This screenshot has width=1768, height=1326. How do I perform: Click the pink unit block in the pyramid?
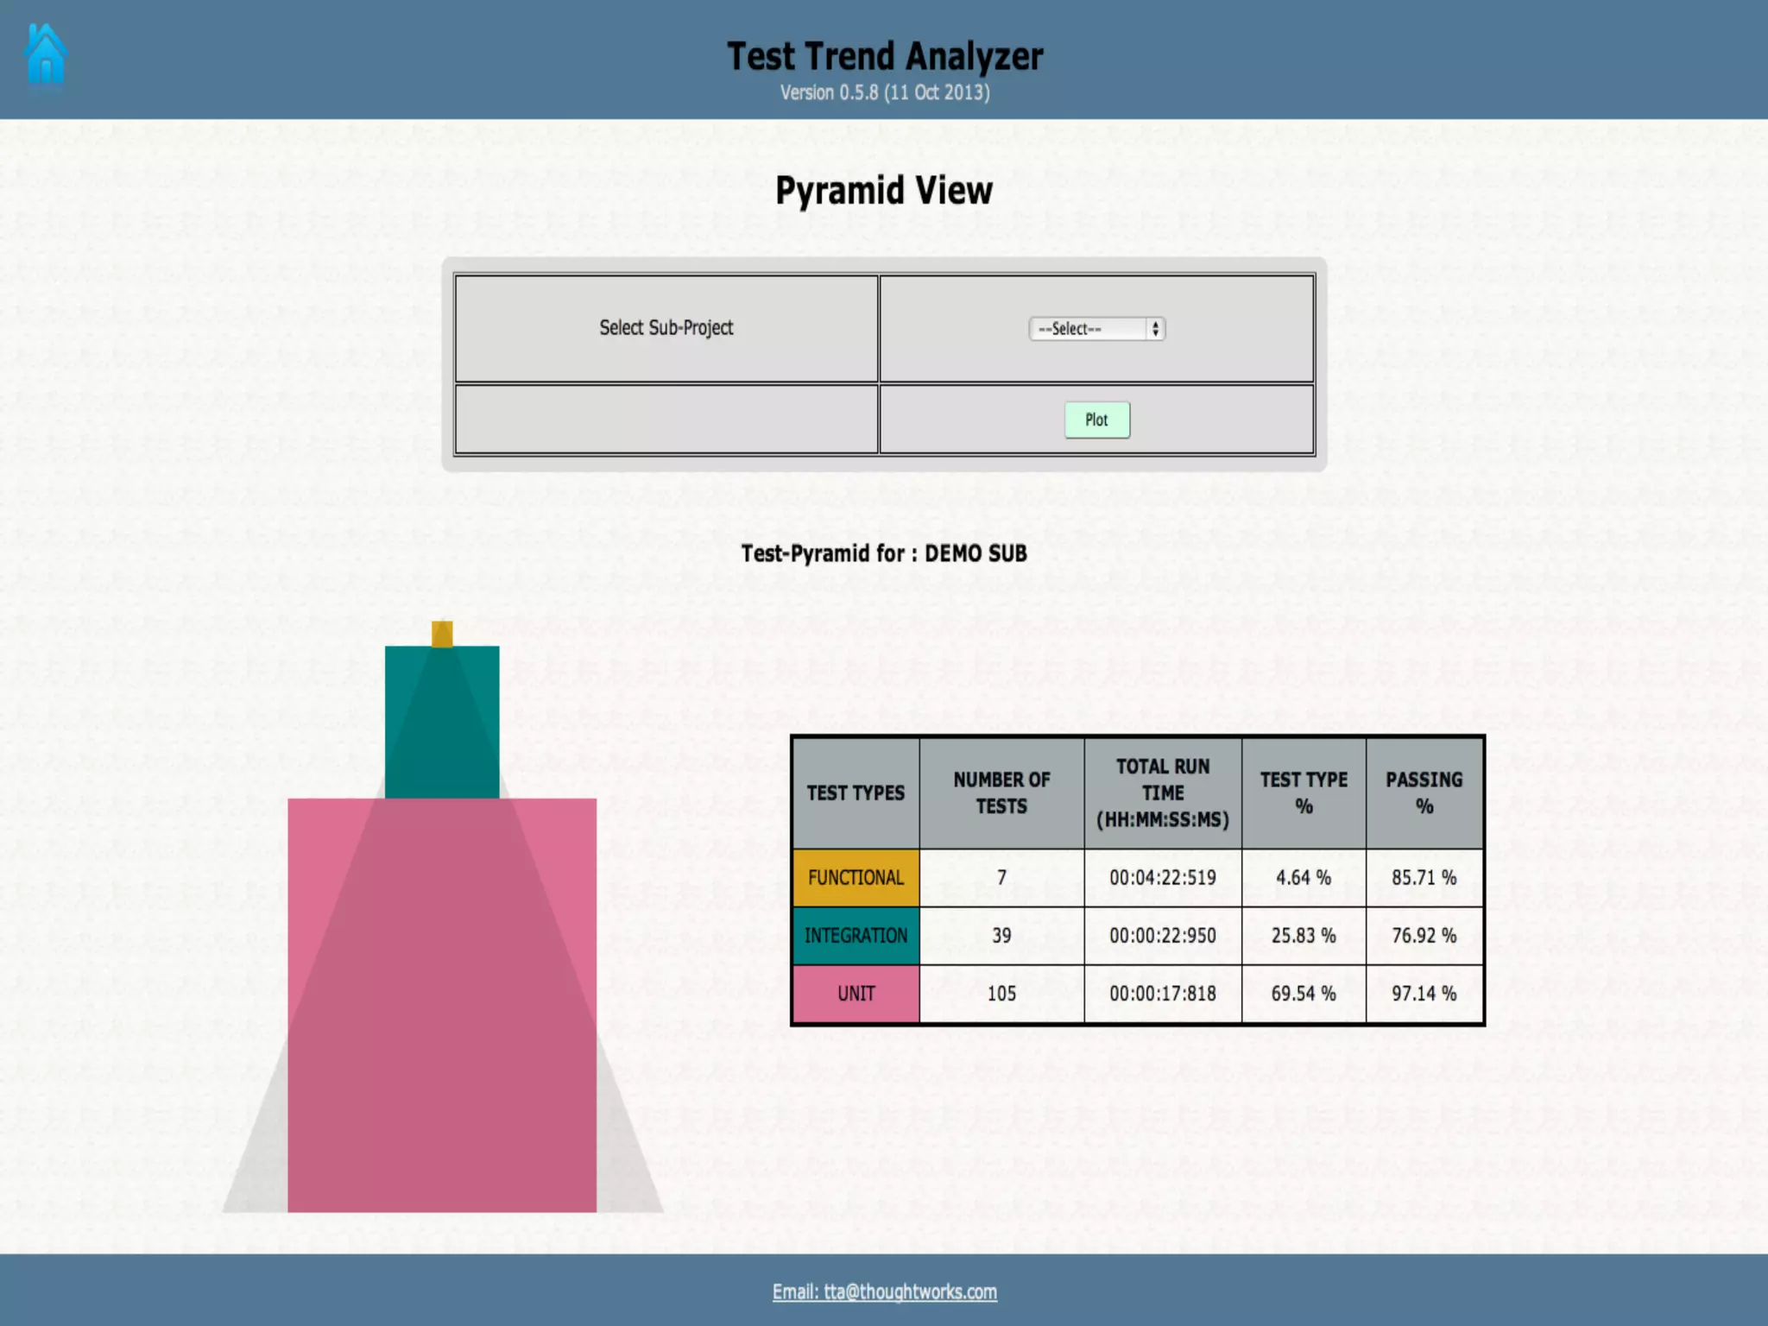pyautogui.click(x=442, y=1005)
